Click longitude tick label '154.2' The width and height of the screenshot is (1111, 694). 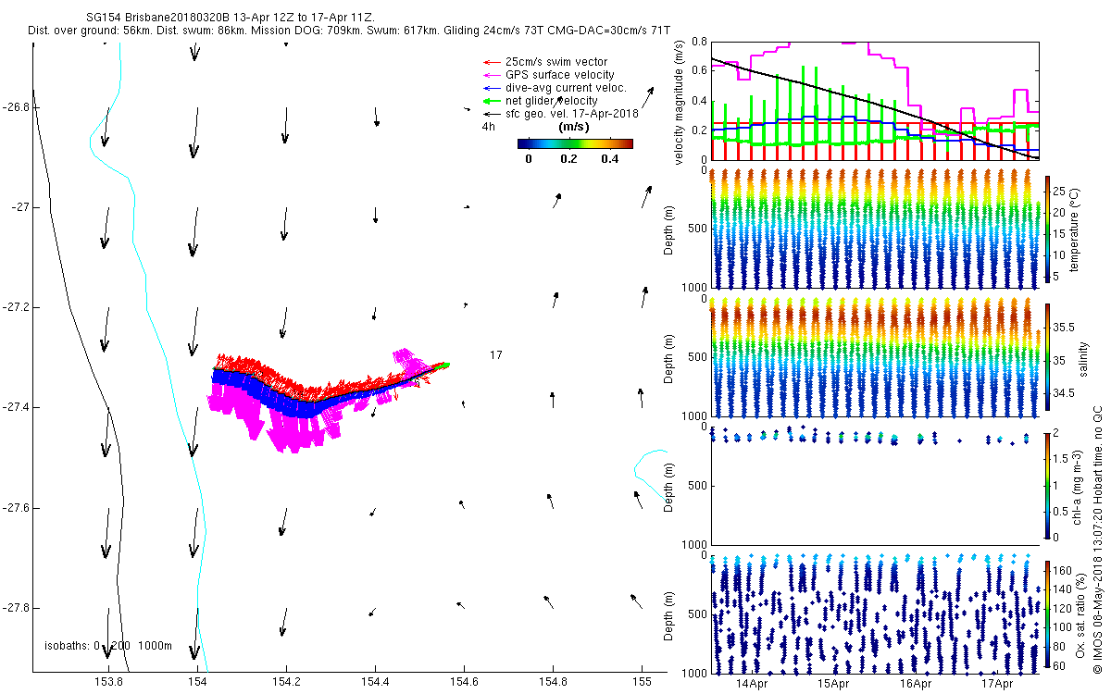286,682
